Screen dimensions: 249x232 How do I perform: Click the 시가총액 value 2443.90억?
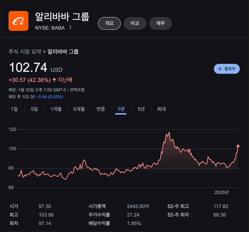point(138,206)
